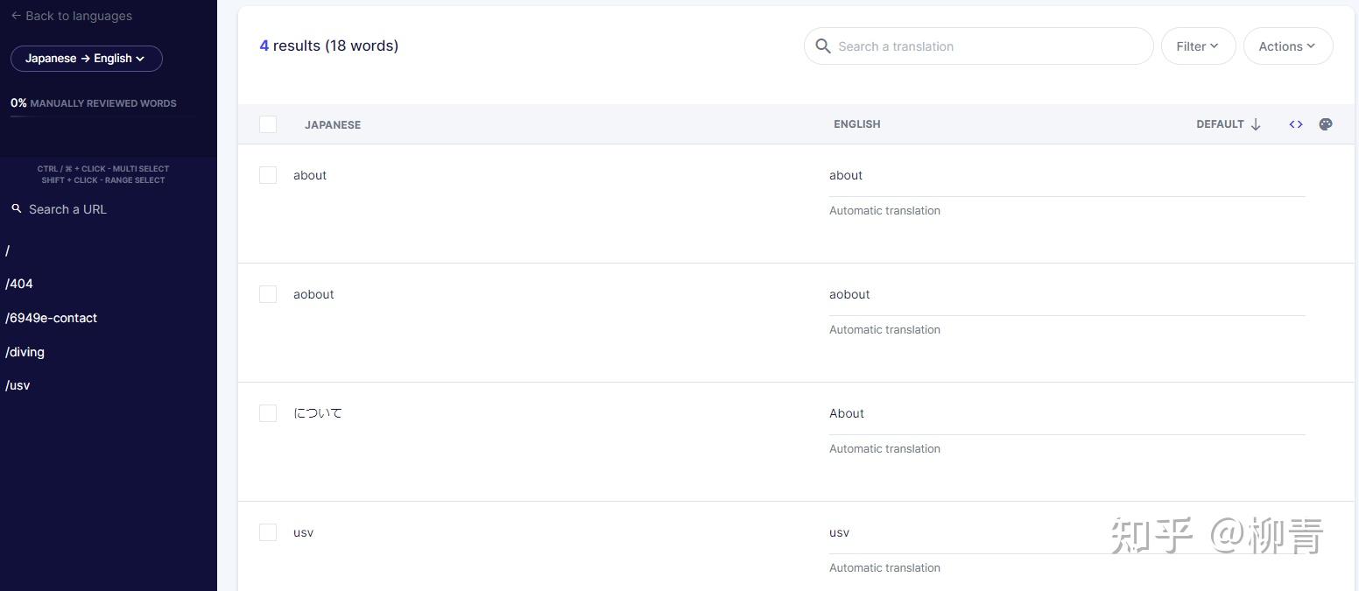Click the color palette icon in header
The height and width of the screenshot is (591, 1359).
tap(1326, 124)
